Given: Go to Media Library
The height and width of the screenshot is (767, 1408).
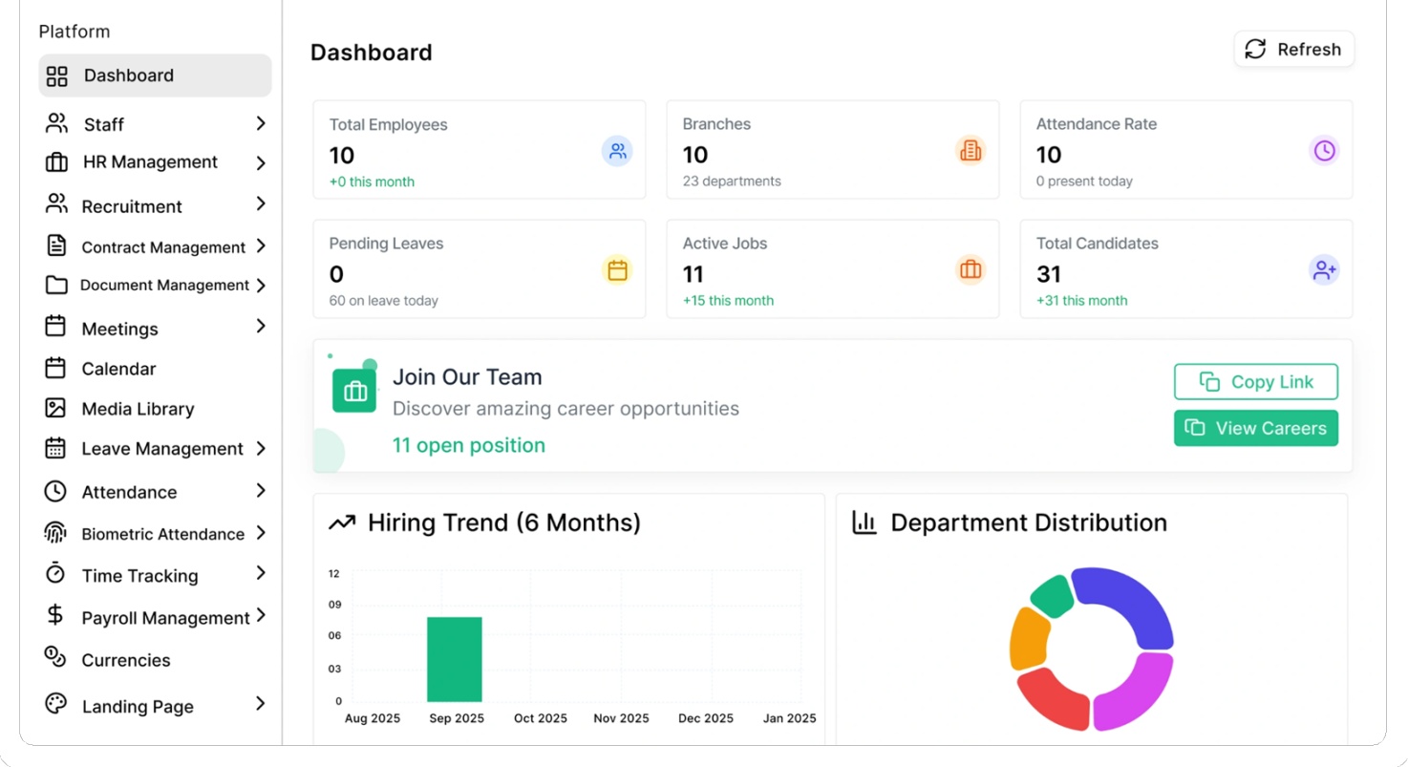Looking at the screenshot, I should 138,409.
